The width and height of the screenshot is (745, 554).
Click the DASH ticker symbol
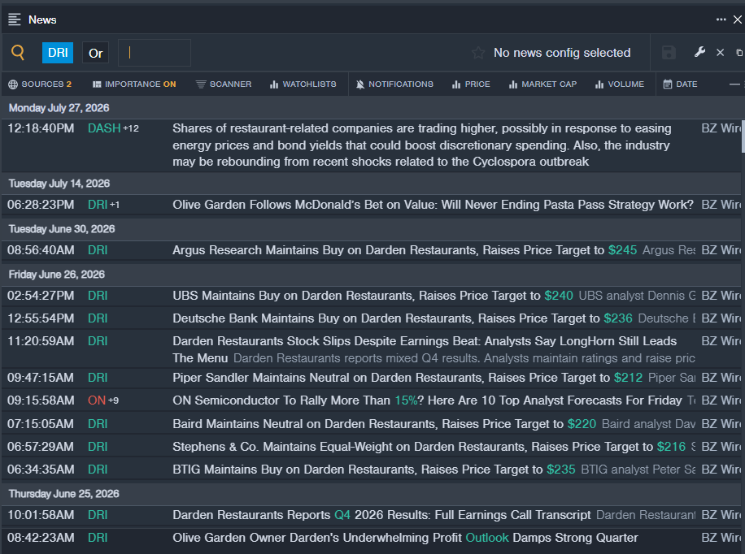click(104, 128)
